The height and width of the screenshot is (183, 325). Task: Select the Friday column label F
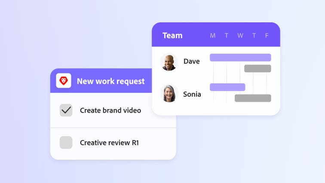[267, 36]
